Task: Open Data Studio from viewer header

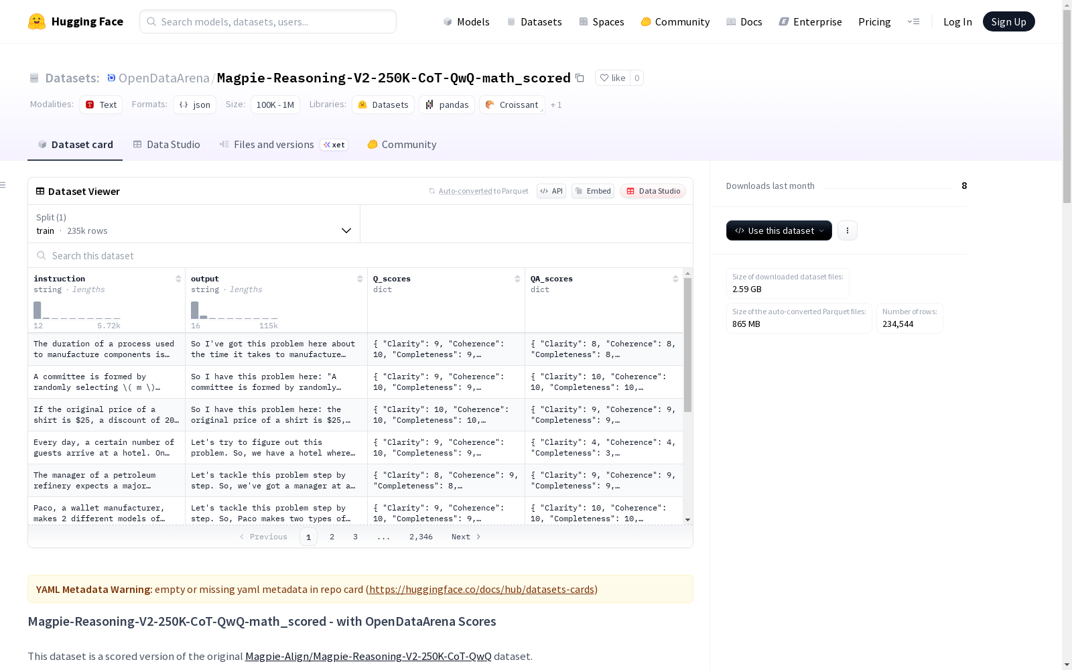Action: point(653,191)
